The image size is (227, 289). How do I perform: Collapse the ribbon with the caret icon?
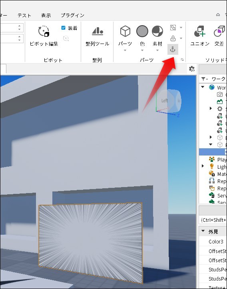(x=218, y=15)
